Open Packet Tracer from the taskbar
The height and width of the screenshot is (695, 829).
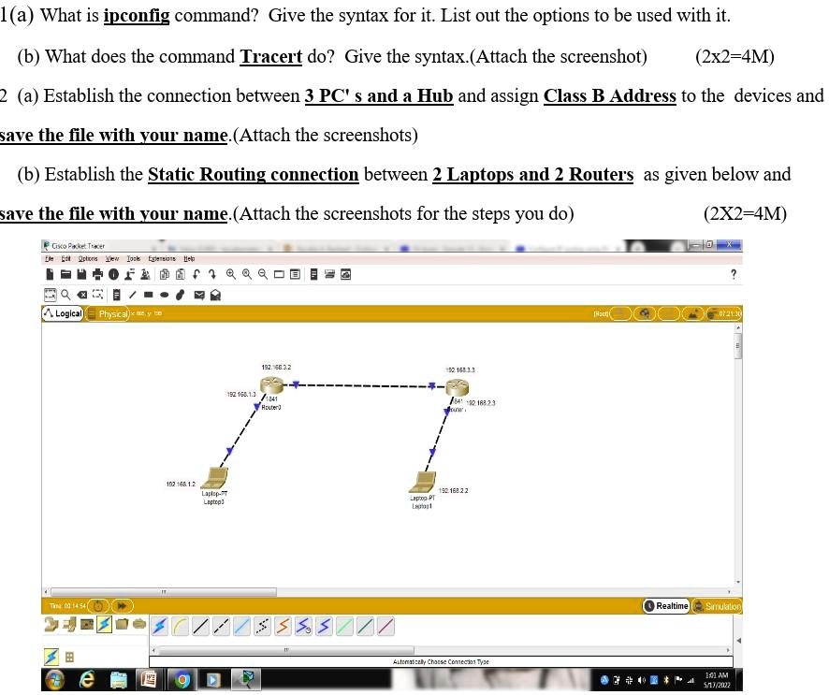[248, 681]
